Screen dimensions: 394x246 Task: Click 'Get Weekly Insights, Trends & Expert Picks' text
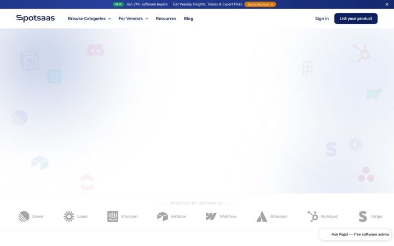[x=207, y=4]
